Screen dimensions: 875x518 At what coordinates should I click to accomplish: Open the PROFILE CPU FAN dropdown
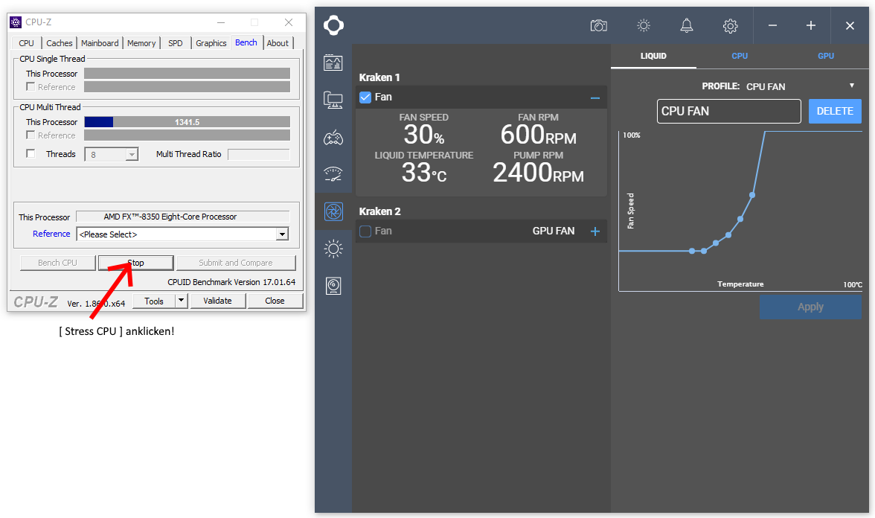[851, 86]
